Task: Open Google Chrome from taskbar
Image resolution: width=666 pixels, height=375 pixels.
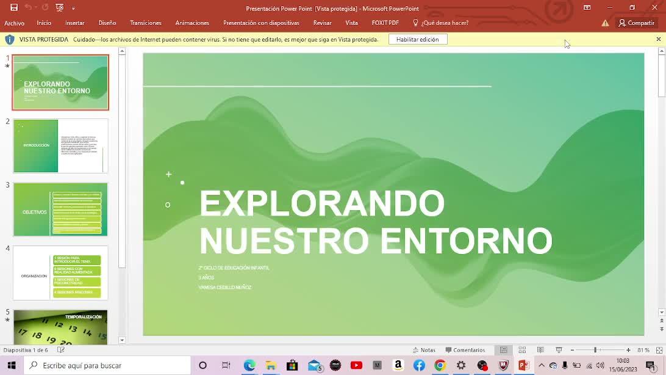Action: pyautogui.click(x=440, y=365)
